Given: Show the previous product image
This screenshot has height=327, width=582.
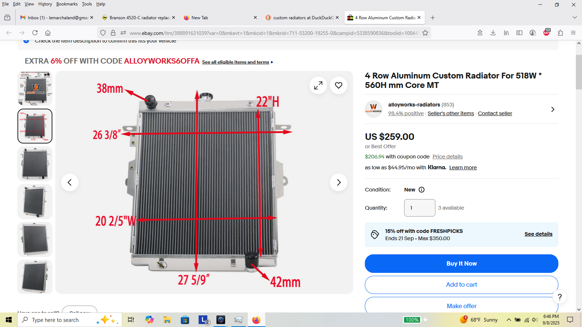Looking at the screenshot, I should pos(70,182).
